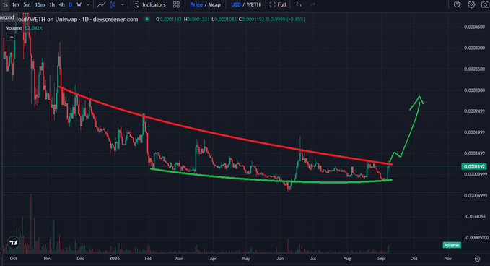Click the Volume 52.042K legend
Image resolution: width=490 pixels, height=266 pixels.
pyautogui.click(x=25, y=28)
